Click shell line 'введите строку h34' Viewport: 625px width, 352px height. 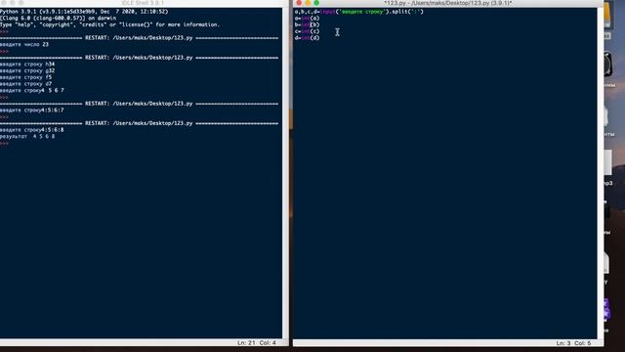[x=27, y=64]
